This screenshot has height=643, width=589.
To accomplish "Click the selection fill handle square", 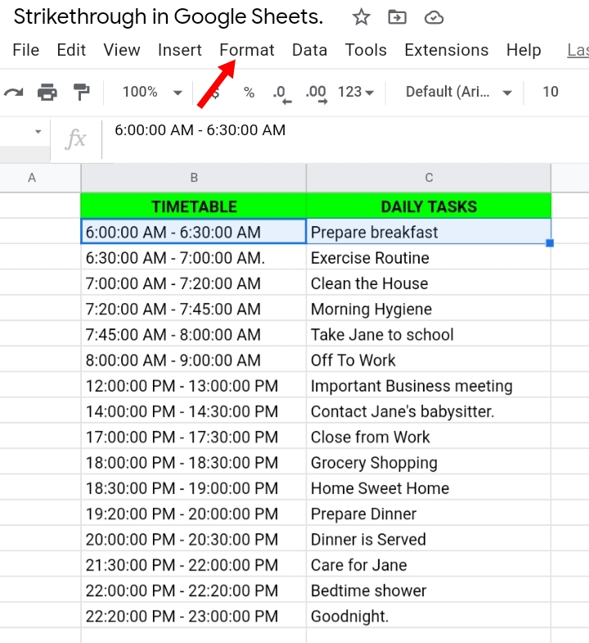I will (550, 243).
